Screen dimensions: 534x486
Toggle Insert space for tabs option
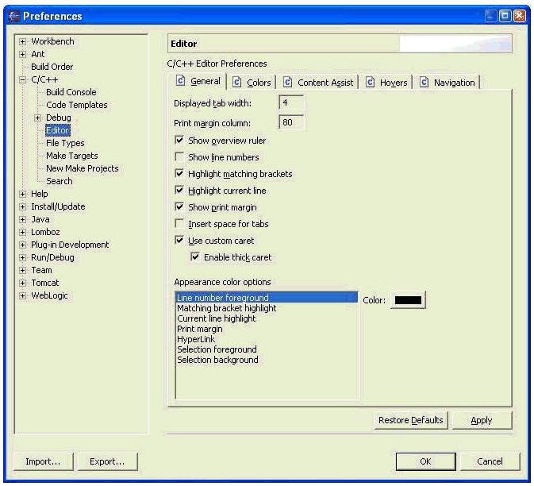tap(179, 224)
